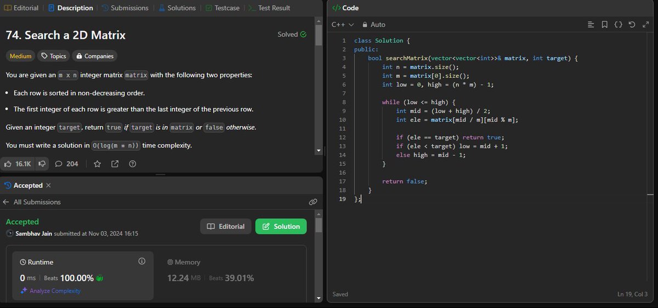Screen dimensions: 658x308
Task: Open the Editorial tab
Action: coord(21,8)
